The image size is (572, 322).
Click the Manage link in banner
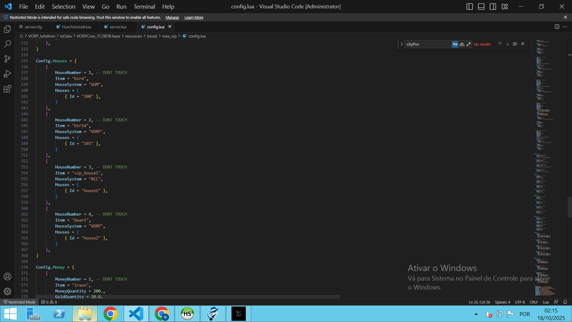(x=172, y=18)
